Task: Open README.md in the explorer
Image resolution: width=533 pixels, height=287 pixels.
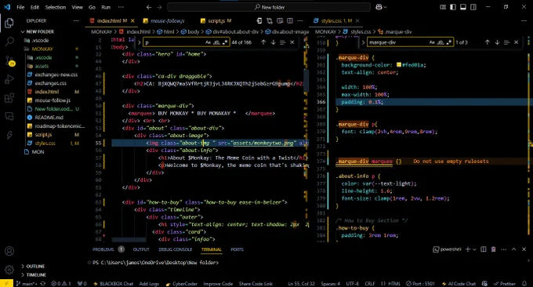Action: (49, 118)
